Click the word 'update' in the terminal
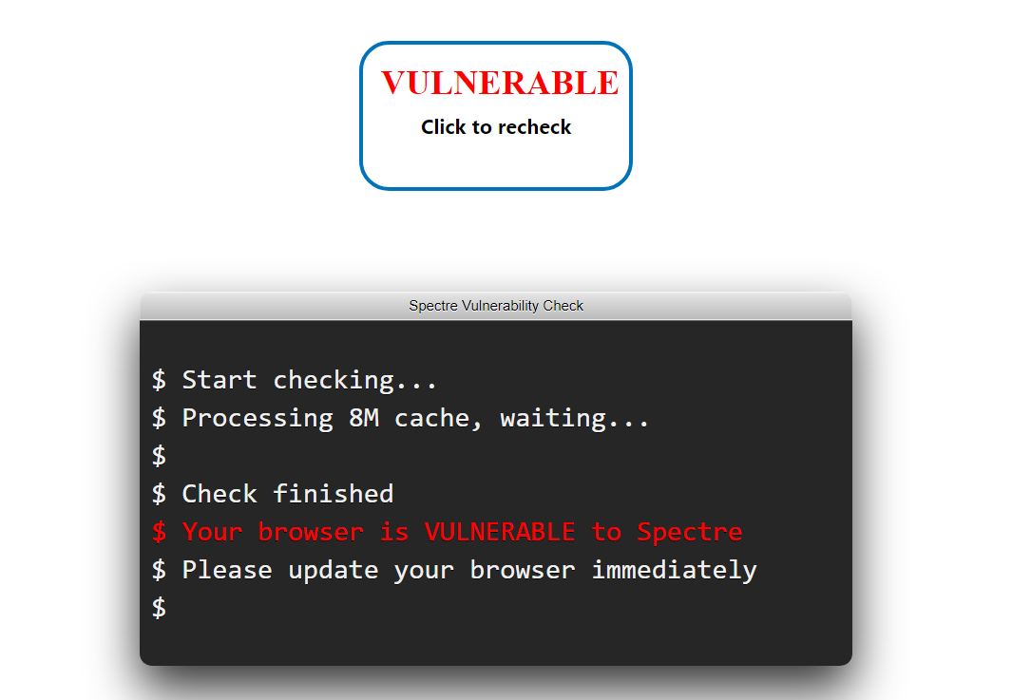Viewport: 1012px width, 700px height. pos(333,571)
